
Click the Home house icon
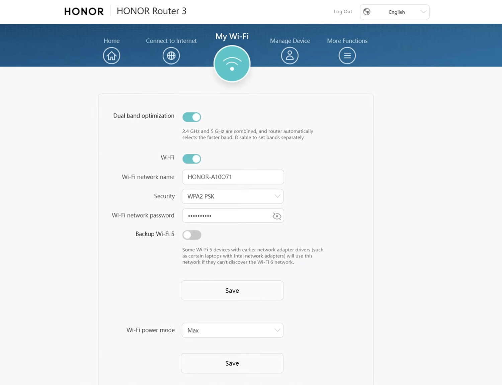[111, 55]
